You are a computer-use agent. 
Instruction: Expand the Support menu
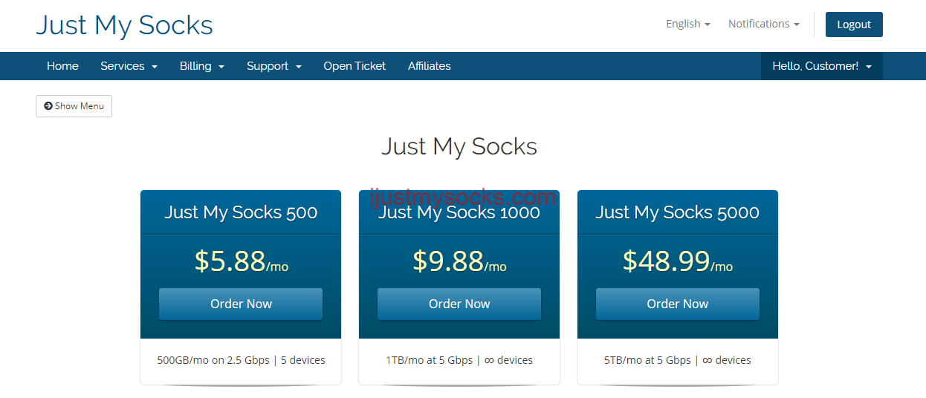tap(274, 66)
